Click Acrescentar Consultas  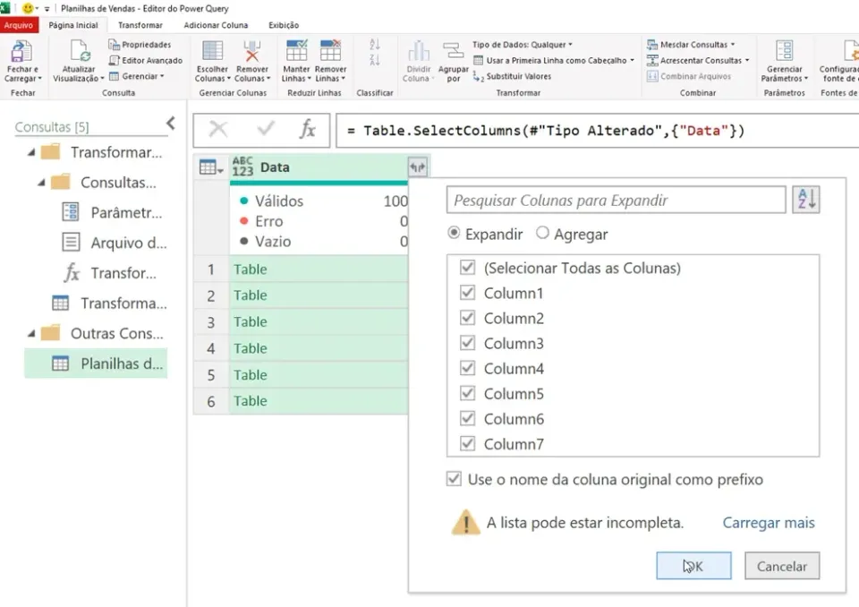(697, 60)
